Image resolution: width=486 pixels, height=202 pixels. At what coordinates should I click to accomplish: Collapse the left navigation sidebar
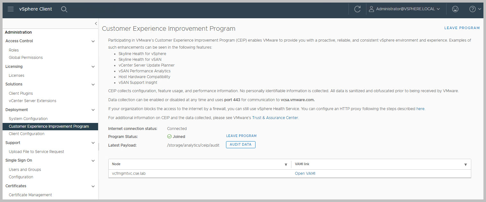tap(96, 23)
